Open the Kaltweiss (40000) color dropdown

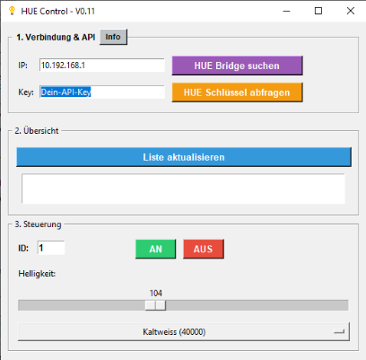[184, 331]
